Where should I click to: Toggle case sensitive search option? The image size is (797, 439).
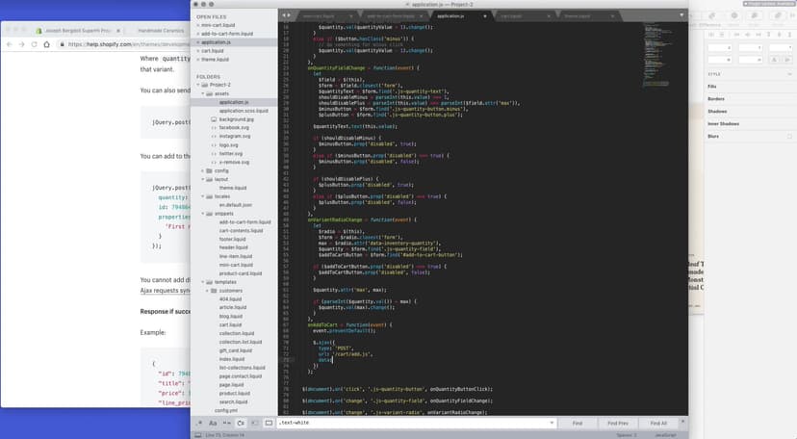212,423
